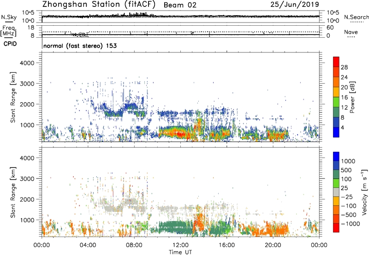This screenshot has height=255, width=369.
Task: Click the '28' tick on Power colorbar
Action: coord(344,67)
